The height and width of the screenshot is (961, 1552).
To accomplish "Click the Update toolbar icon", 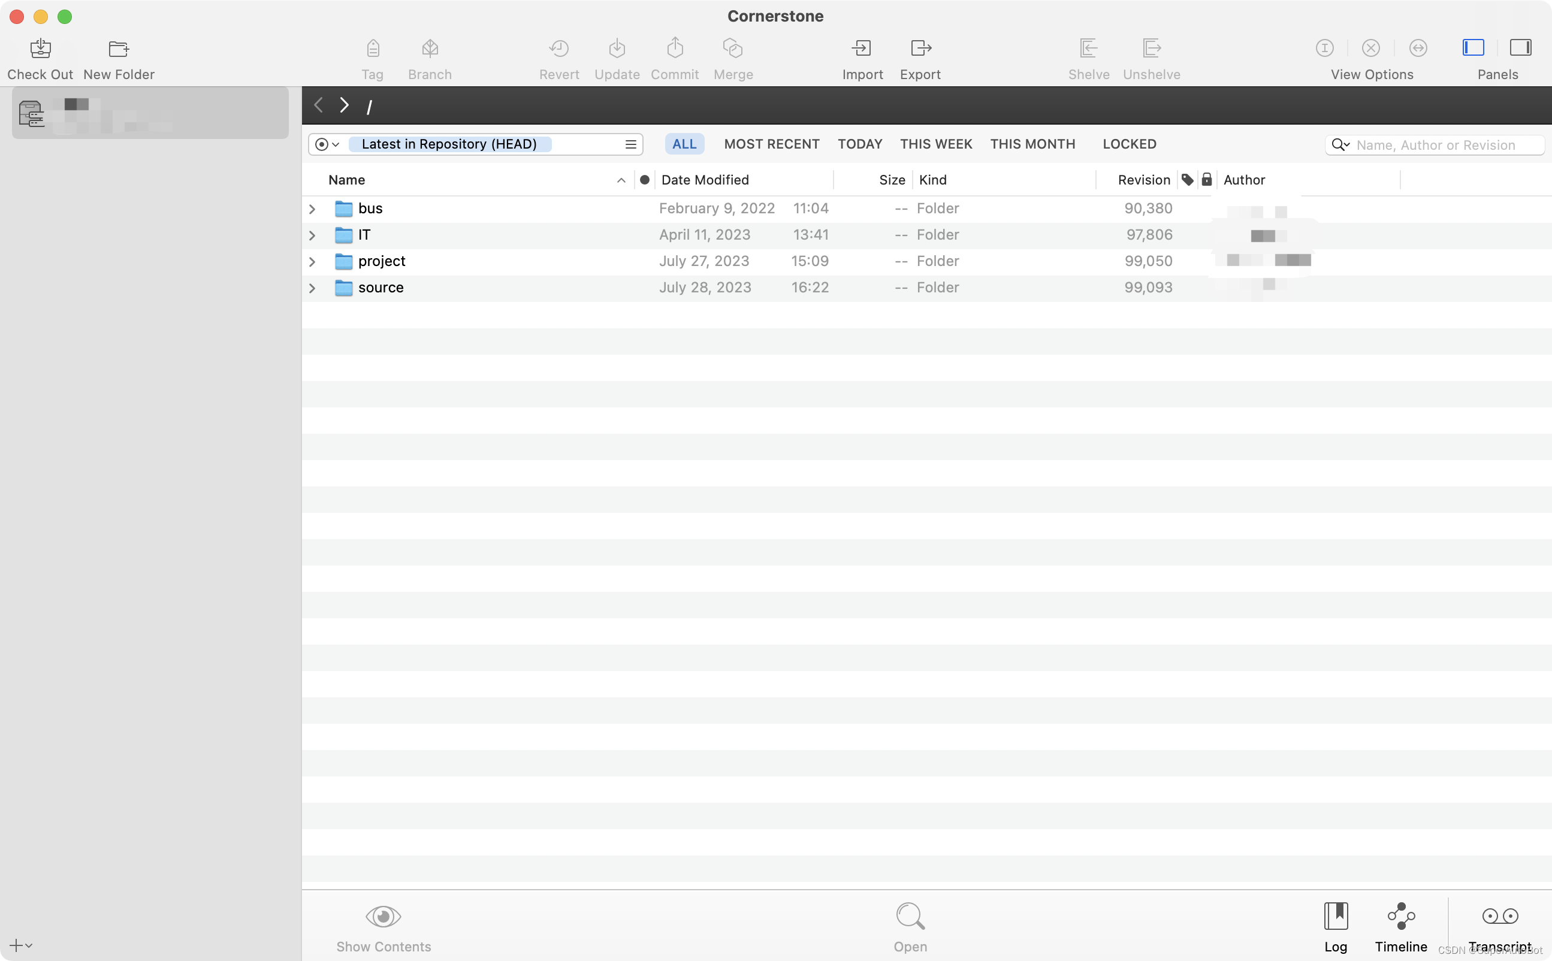I will (617, 49).
